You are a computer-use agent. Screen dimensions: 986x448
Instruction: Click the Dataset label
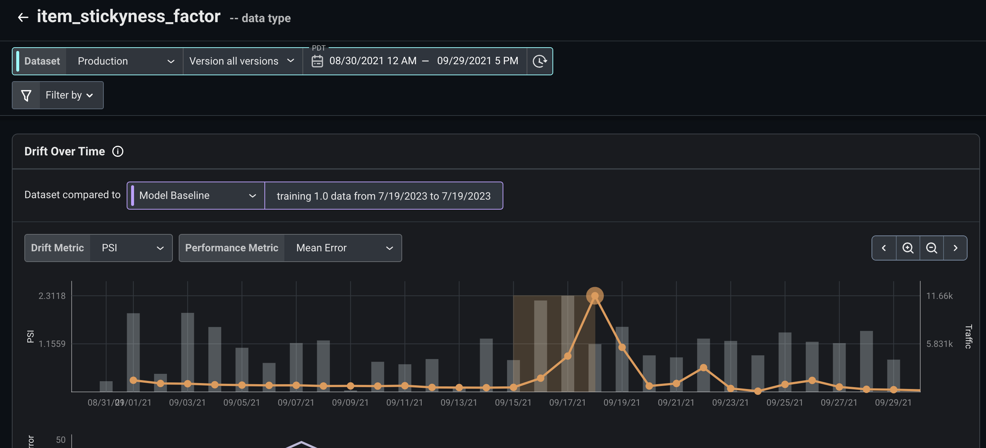pos(42,61)
